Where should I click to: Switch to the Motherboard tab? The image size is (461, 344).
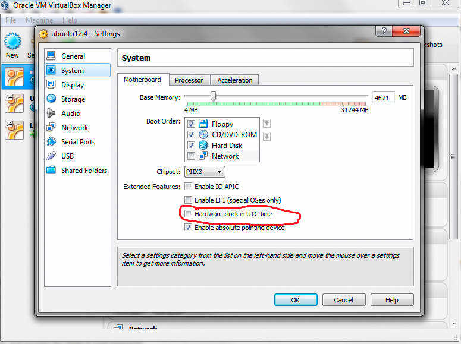[x=143, y=80]
